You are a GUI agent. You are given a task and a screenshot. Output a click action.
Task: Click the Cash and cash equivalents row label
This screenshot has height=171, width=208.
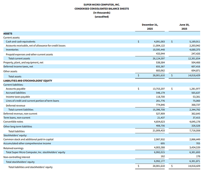pyautogui.click(x=20, y=42)
